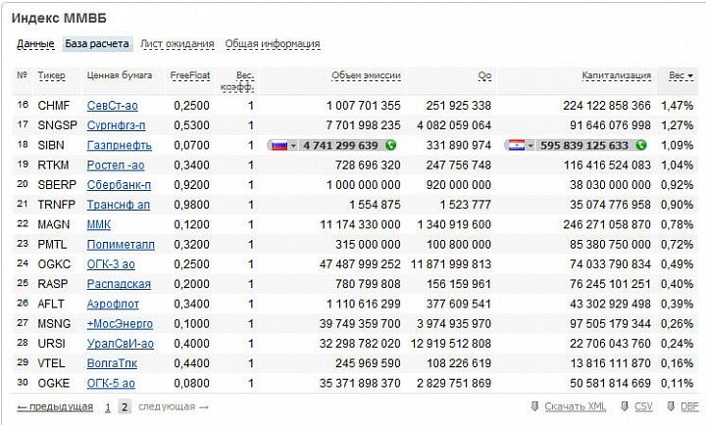Click the download icon beside CSV
Screen dimensions: 706x425
coord(625,406)
